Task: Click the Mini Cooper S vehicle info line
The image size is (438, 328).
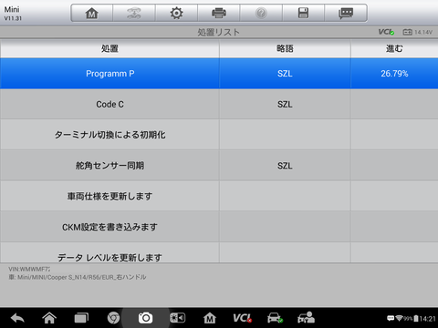Action: tap(78, 277)
